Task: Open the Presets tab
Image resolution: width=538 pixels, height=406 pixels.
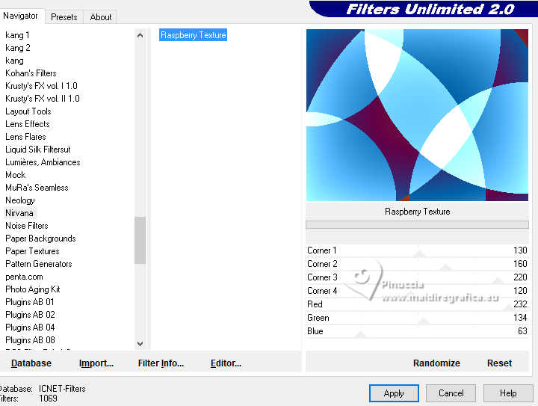Action: (64, 17)
